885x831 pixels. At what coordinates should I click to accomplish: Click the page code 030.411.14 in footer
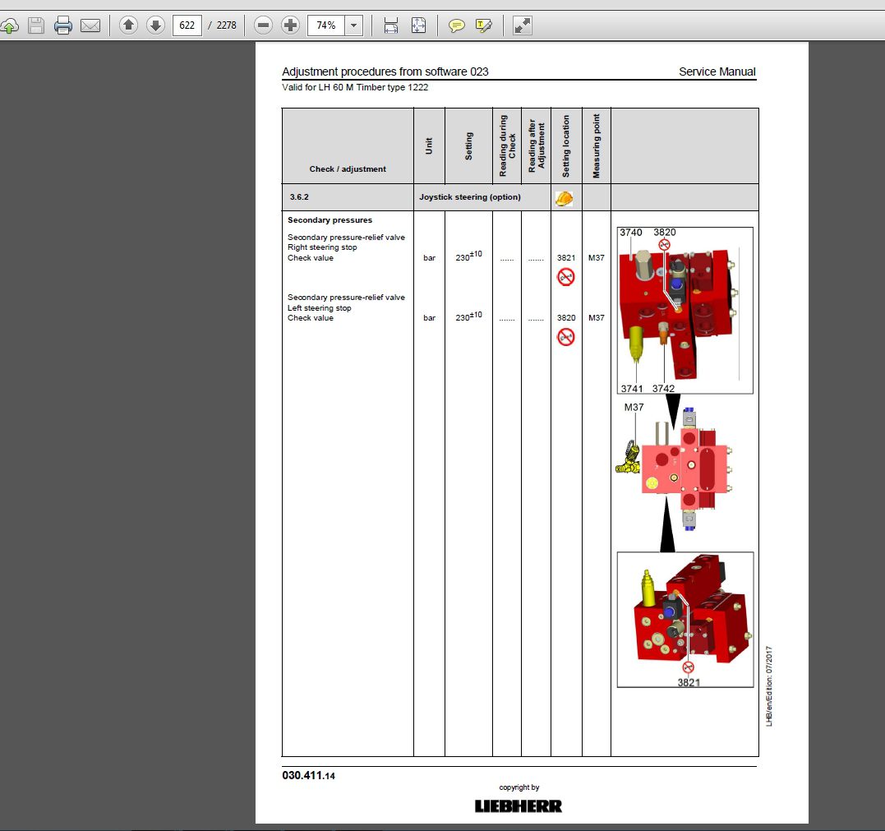pos(309,776)
